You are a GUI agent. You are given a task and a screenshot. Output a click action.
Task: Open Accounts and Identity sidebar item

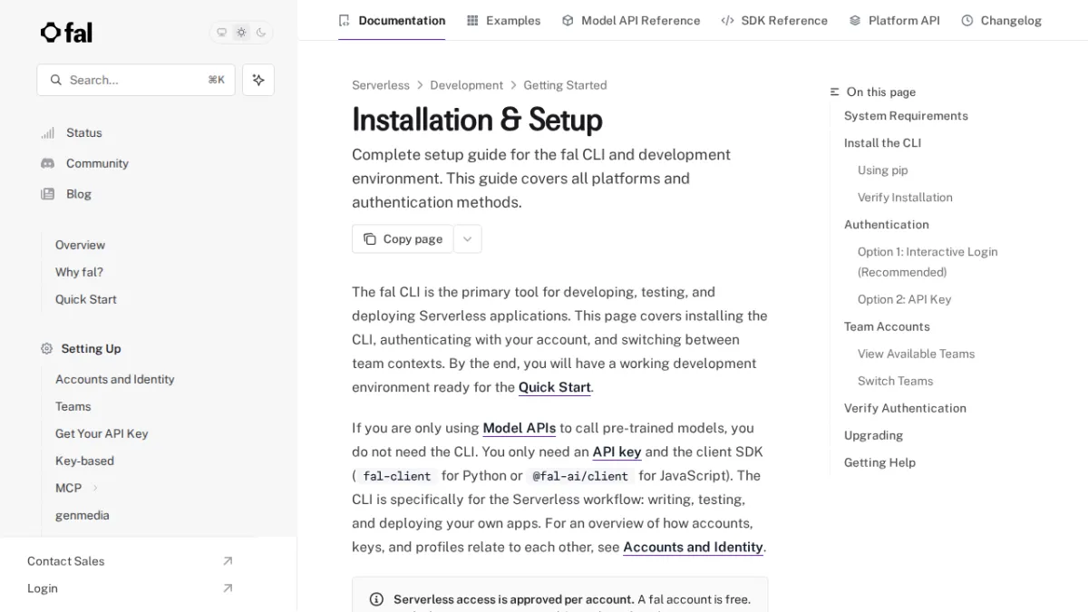[114, 379]
